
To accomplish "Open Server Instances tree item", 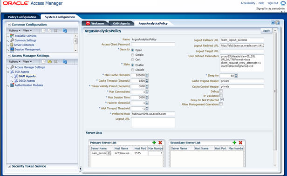I will (24, 45).
